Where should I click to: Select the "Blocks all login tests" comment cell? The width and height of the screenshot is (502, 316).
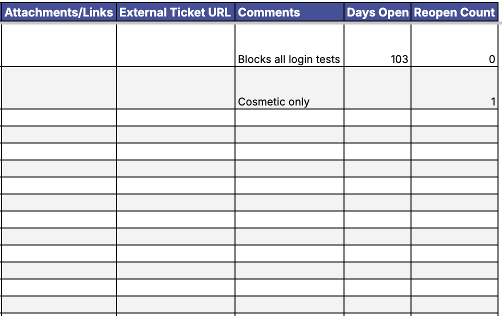[289, 46]
